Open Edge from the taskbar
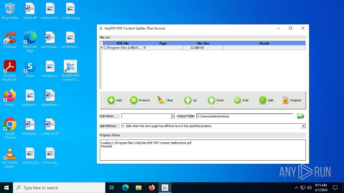Screen dimensions: 344x193 pos(126,188)
